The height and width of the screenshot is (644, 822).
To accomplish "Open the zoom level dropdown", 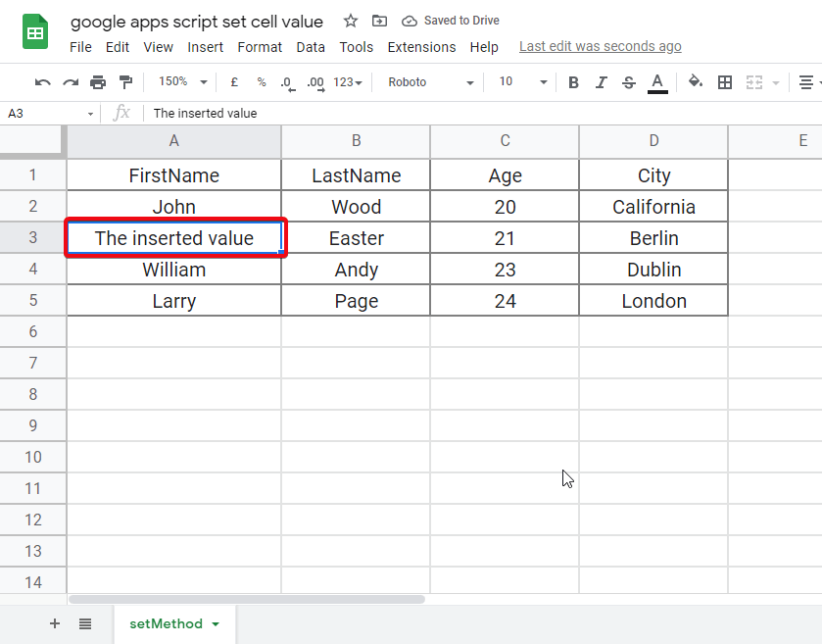I will [x=180, y=82].
